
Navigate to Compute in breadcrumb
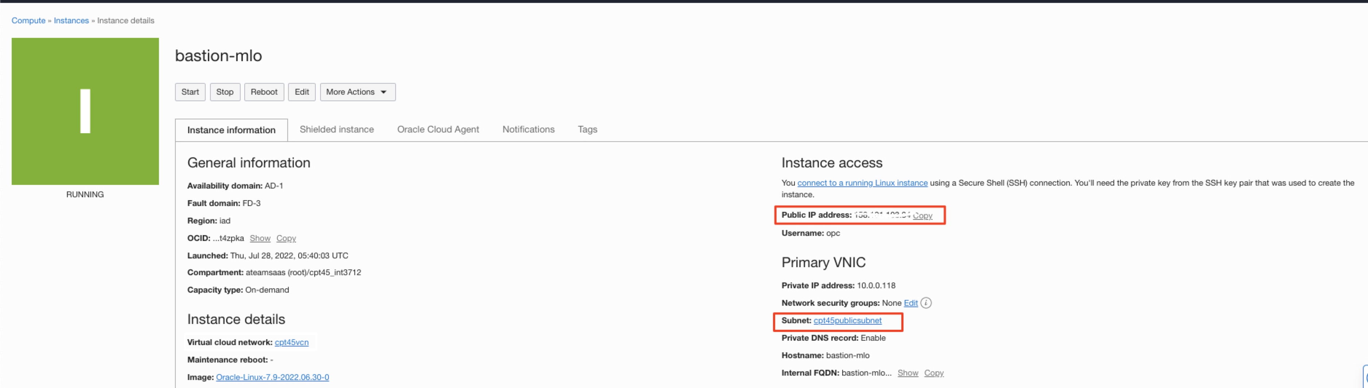click(29, 21)
